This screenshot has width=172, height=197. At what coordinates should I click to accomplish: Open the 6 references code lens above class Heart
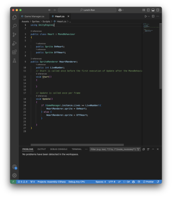point(36,31)
